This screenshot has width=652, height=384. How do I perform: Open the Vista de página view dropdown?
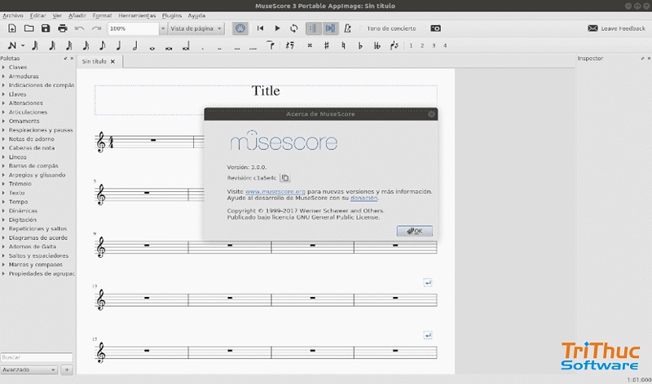pos(196,28)
